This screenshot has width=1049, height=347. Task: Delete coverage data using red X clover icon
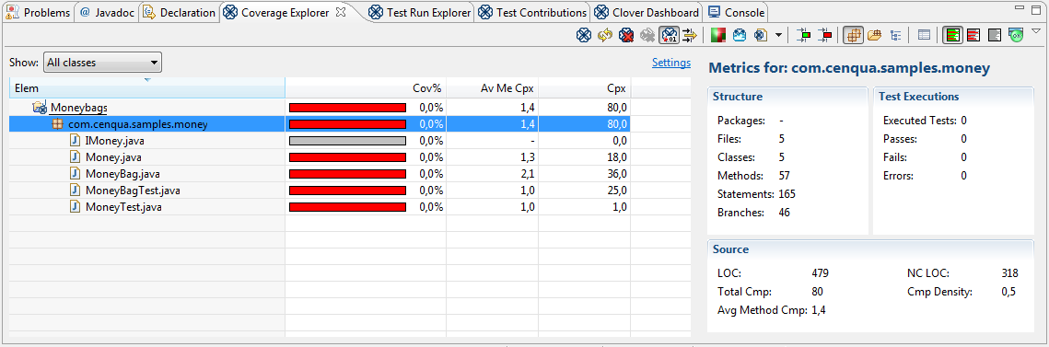(626, 35)
